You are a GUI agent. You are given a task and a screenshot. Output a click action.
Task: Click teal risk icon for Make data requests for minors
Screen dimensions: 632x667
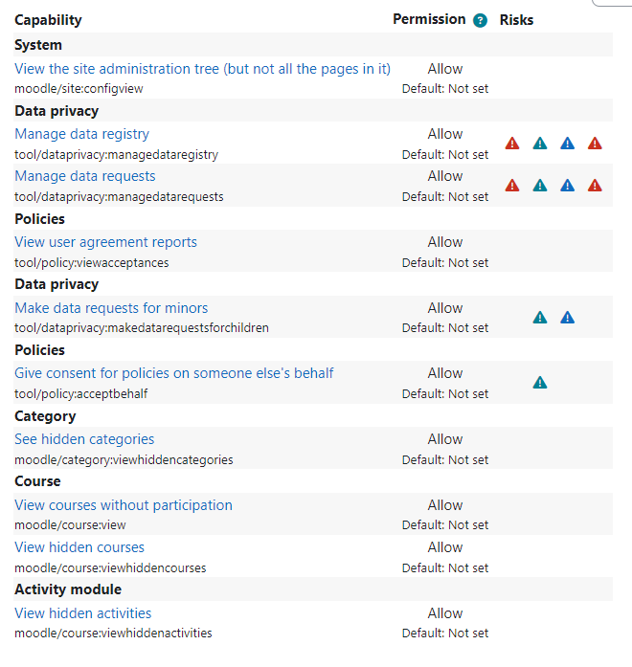(540, 318)
